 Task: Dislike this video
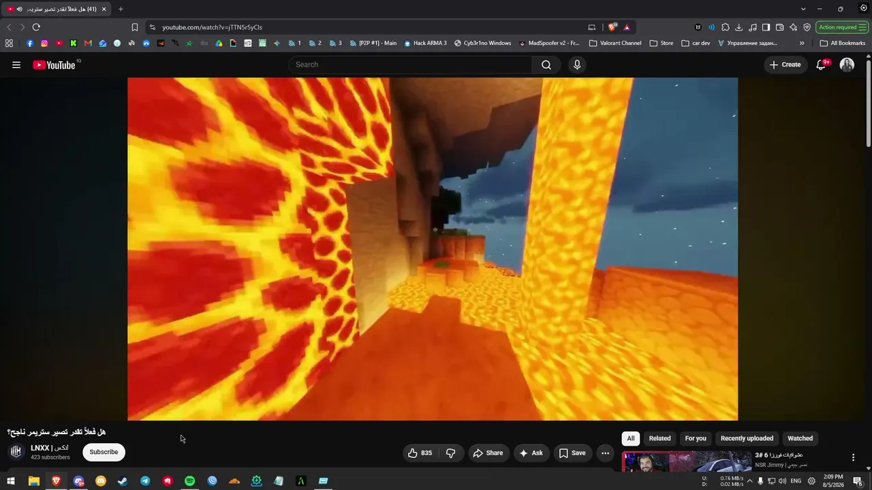[x=450, y=453]
